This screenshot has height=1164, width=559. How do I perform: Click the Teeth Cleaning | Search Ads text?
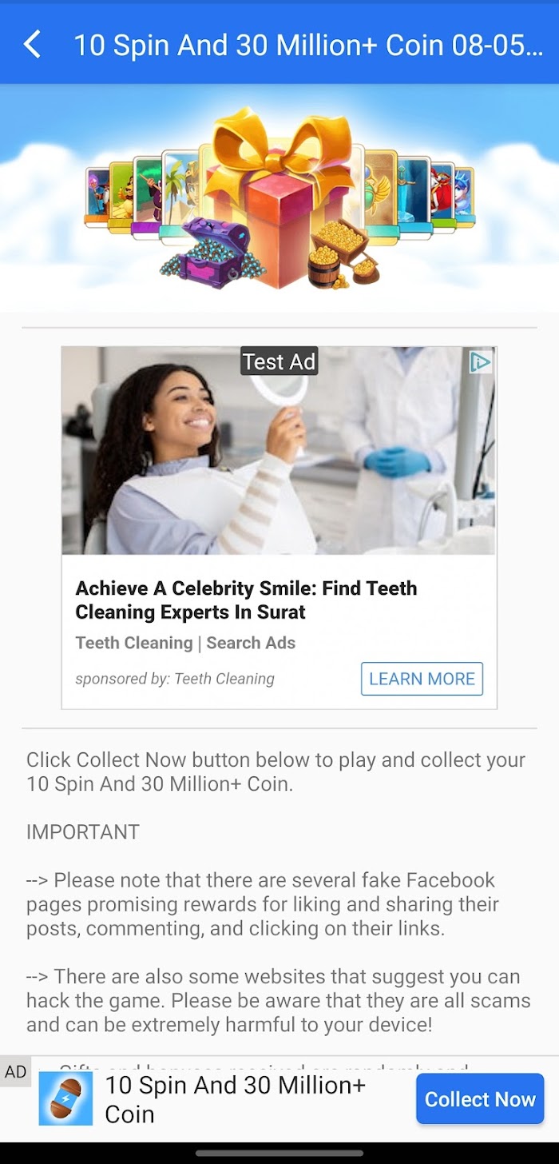(x=185, y=643)
